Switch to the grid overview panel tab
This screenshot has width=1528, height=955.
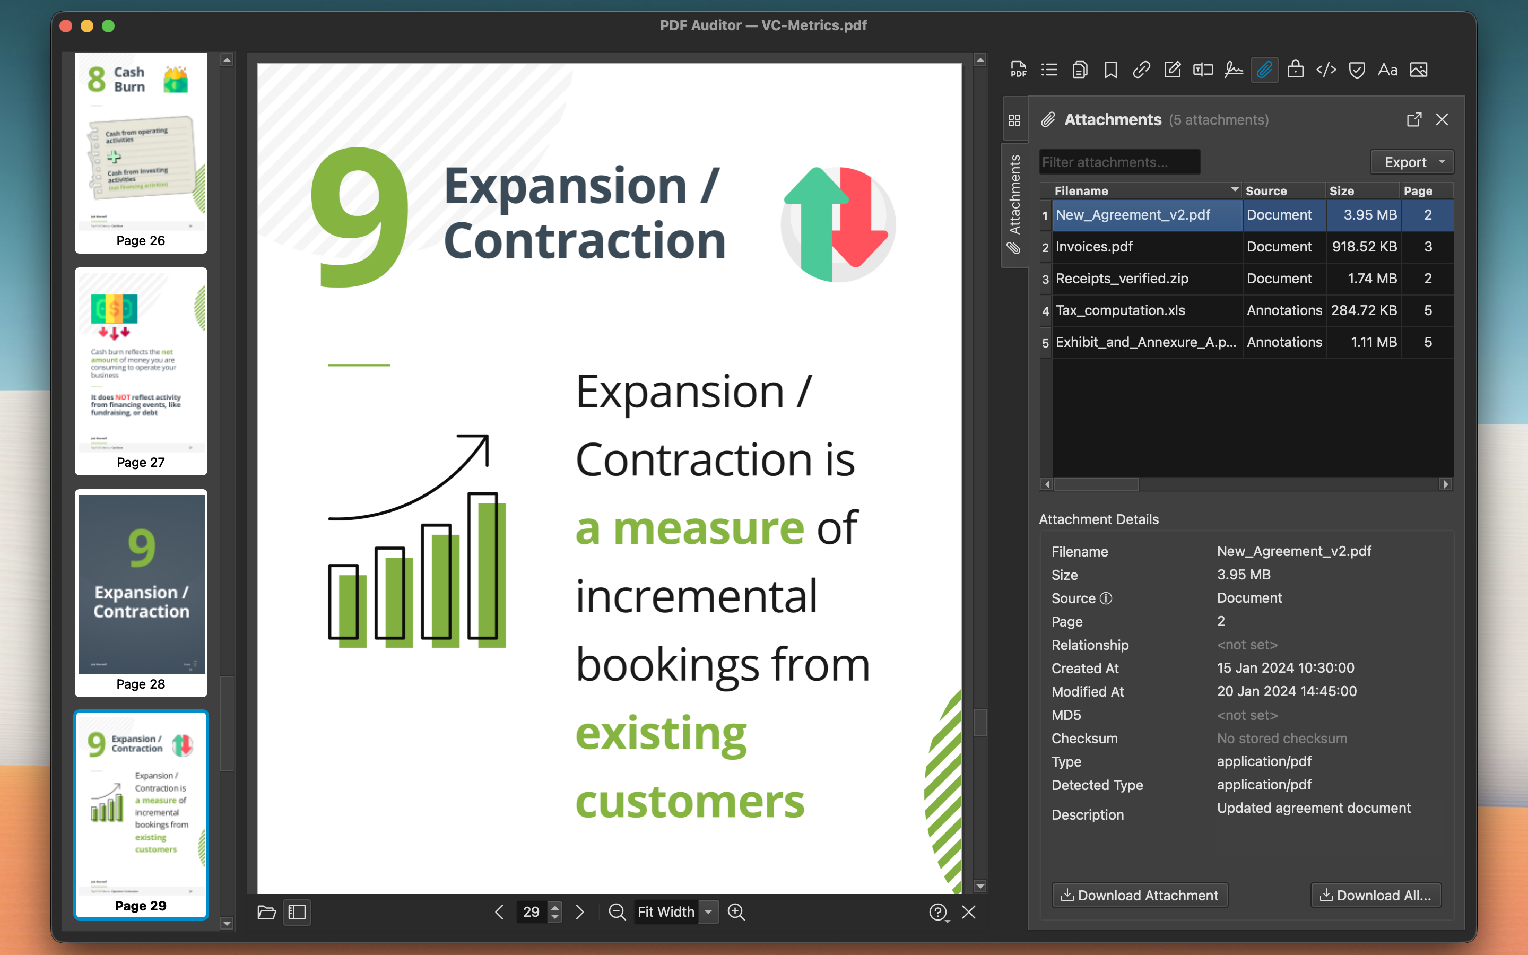1015,119
